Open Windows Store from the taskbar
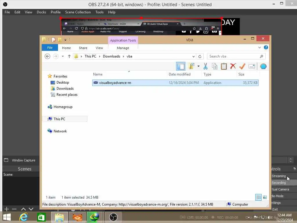Image resolution: width=297 pixels, height=223 pixels. (x=41, y=217)
